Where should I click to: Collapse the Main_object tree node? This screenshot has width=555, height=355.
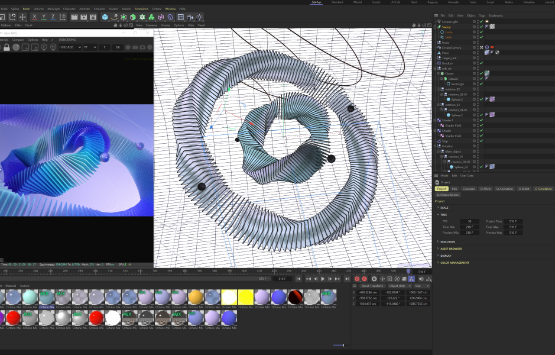coord(438,151)
